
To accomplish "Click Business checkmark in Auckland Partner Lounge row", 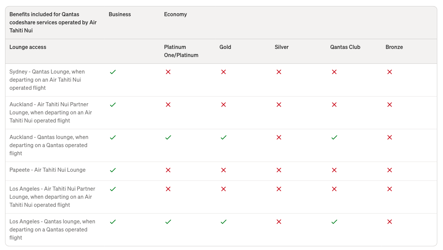I will click(x=113, y=105).
